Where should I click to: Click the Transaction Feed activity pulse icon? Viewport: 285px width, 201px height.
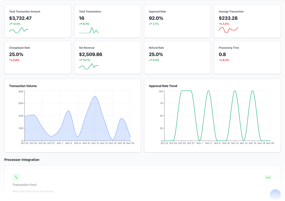(x=16, y=177)
